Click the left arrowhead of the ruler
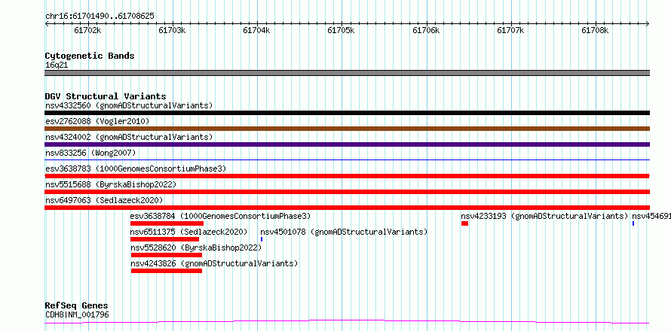 [x=47, y=23]
